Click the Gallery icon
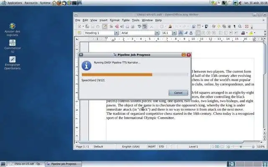This screenshot has height=167, width=268. [x=224, y=26]
